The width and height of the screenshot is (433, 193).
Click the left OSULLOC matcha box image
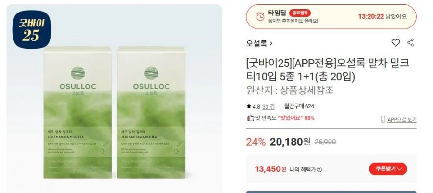[x=77, y=112]
